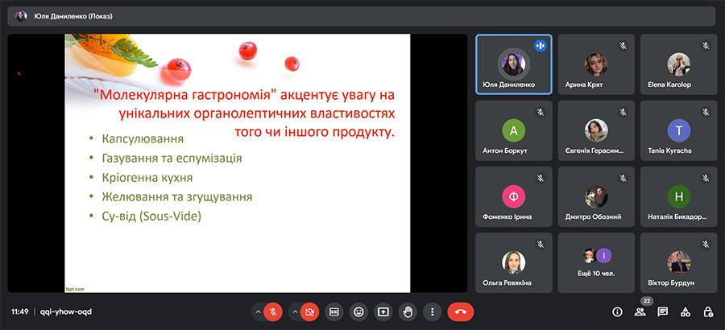Click the presented slide on molecular gastronomy
This screenshot has height=330, width=725.
(237, 163)
